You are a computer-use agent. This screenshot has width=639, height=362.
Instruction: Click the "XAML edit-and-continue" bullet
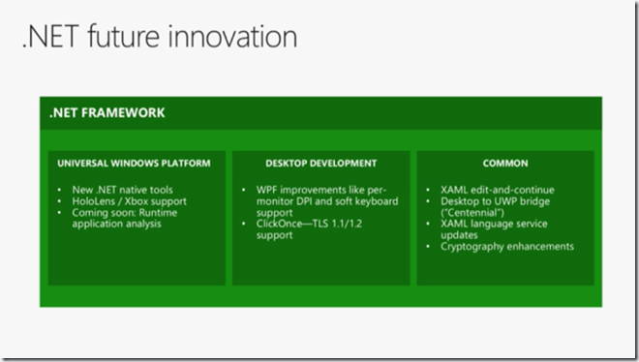tap(498, 190)
